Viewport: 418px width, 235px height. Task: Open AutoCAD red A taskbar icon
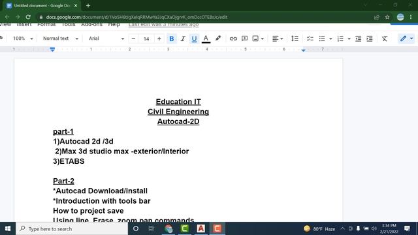[x=201, y=228]
